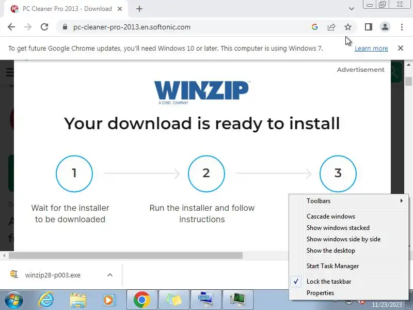This screenshot has width=413, height=310.
Task: Dismiss the Chrome update infobar
Action: click(401, 48)
